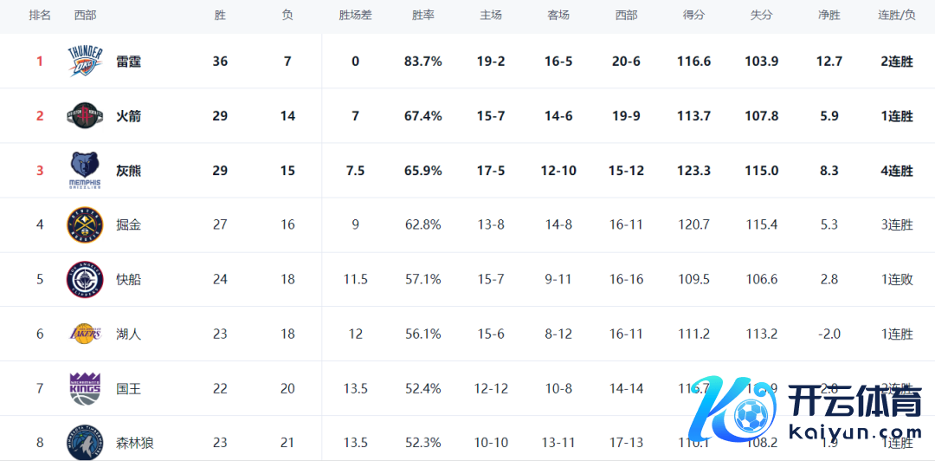Click the Clippers team logo
This screenshot has width=935, height=461.
click(x=85, y=280)
